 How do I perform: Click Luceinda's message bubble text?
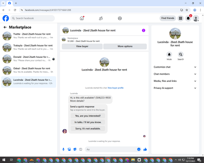point(90,99)
